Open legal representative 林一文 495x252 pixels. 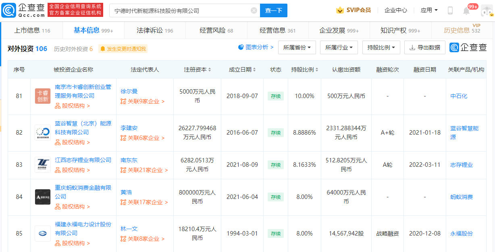(x=129, y=229)
